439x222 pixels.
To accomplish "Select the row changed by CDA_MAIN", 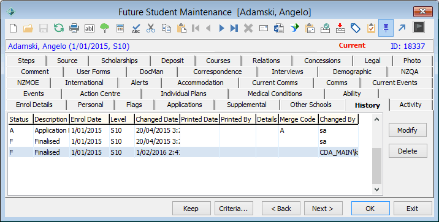I will 183,152.
